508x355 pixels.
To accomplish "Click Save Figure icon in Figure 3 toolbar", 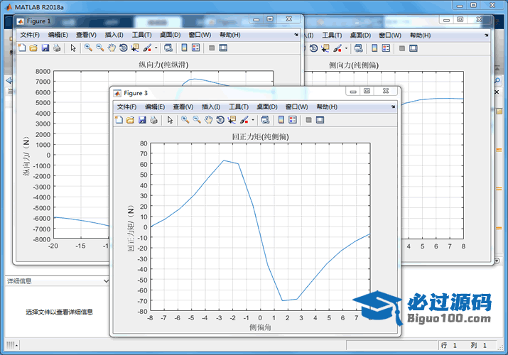I will (141, 120).
